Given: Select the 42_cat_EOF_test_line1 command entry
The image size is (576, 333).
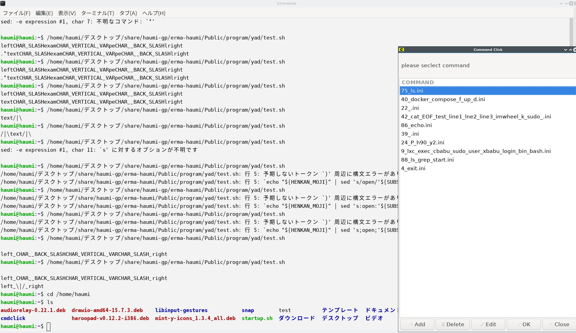Looking at the screenshot, I should pyautogui.click(x=488, y=117).
